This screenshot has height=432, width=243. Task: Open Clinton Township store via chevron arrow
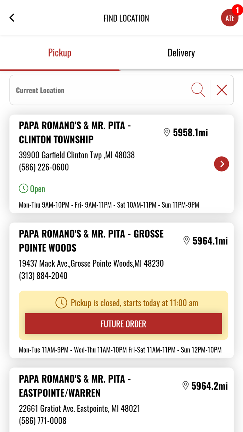tap(221, 164)
